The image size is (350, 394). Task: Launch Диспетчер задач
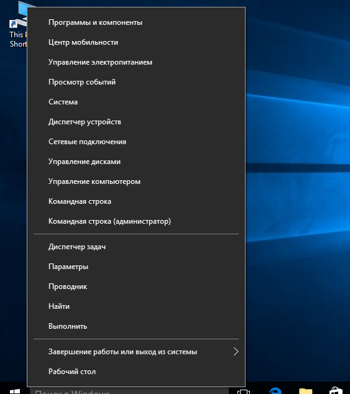(x=136, y=247)
